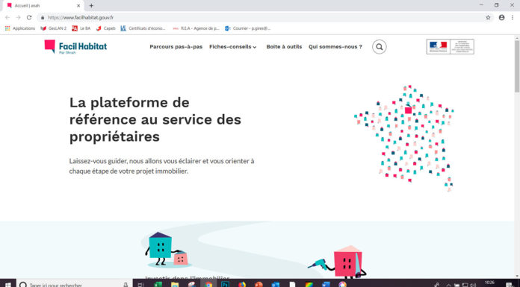Screen dimensions: 520x287
Task: Open the Boîte à outils menu item
Action: [x=284, y=47]
